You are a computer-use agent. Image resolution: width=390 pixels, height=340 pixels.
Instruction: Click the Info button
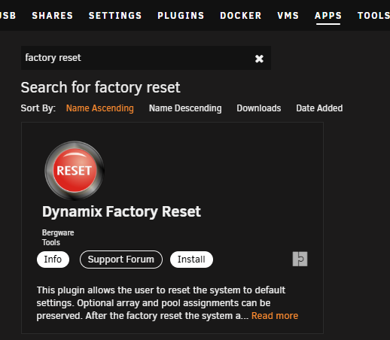pyautogui.click(x=53, y=260)
